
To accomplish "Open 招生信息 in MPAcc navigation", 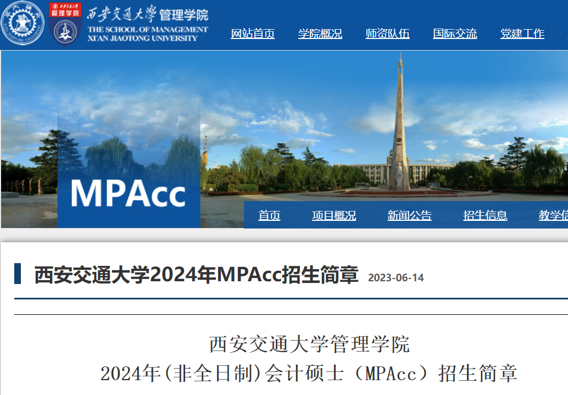I will 485,215.
